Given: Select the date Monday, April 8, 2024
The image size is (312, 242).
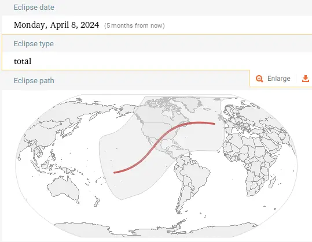Looking at the screenshot, I should point(56,25).
